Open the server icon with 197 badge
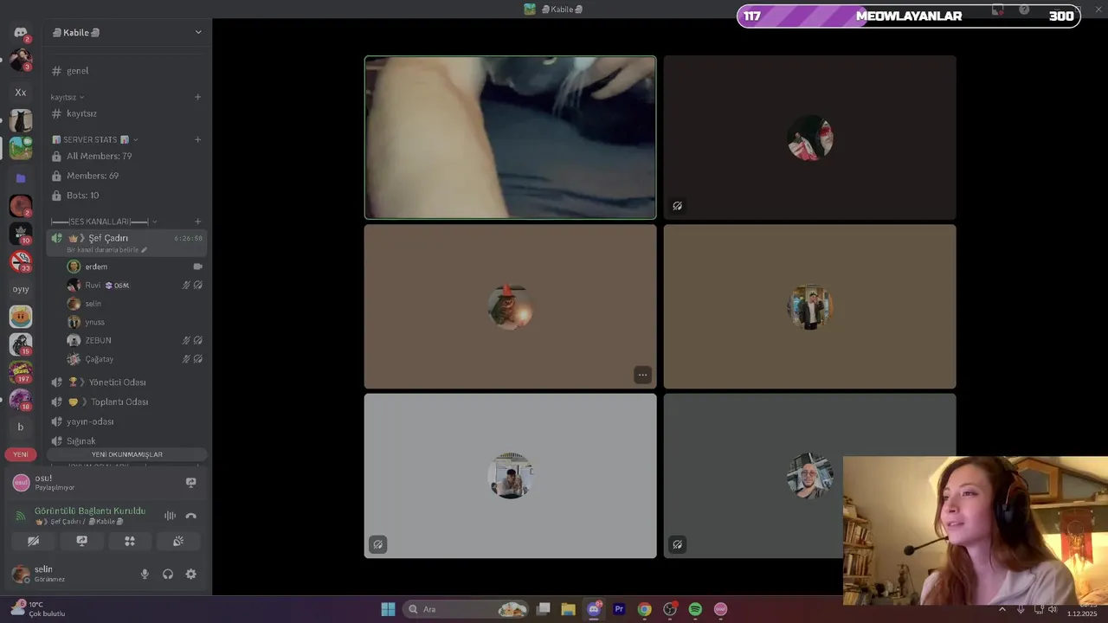The width and height of the screenshot is (1108, 623). [21, 372]
